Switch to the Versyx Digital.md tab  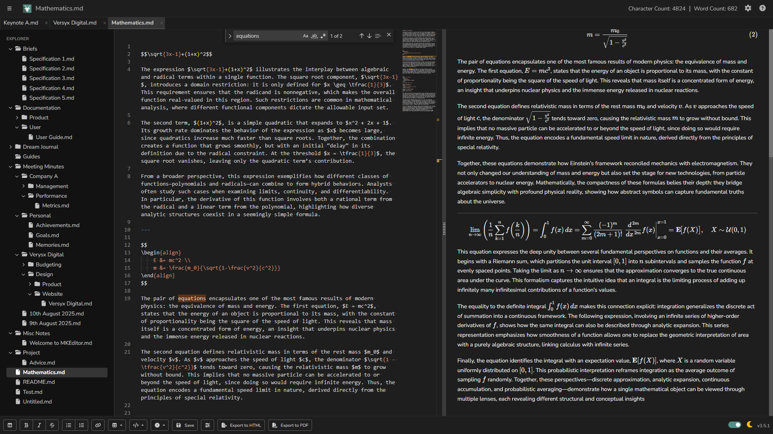pos(75,23)
